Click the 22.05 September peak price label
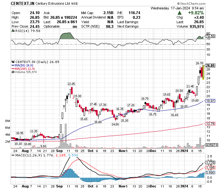 tap(71, 84)
